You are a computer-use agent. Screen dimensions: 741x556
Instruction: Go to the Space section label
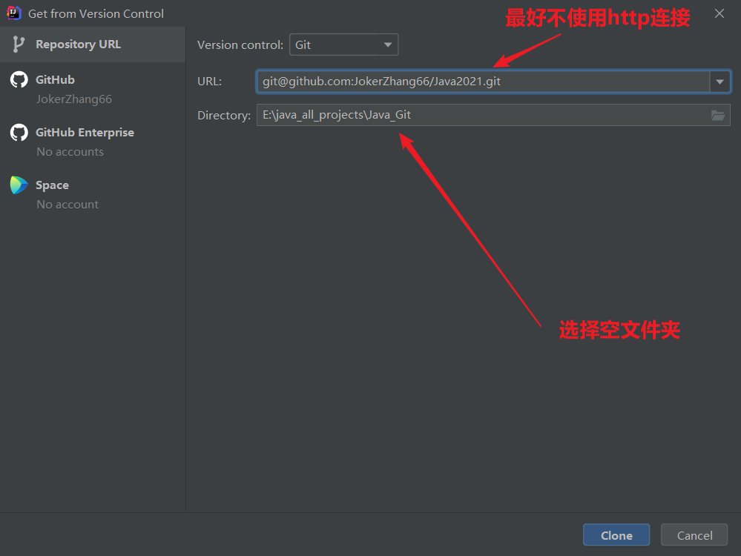point(52,185)
